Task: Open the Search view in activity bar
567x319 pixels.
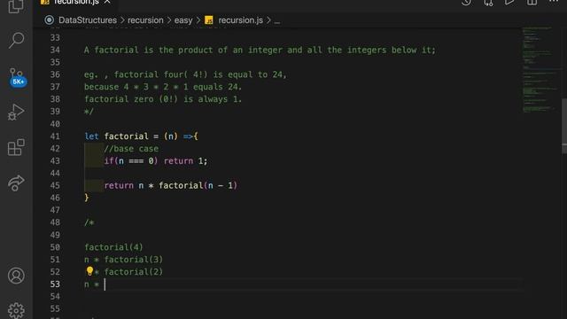Action: [16, 40]
